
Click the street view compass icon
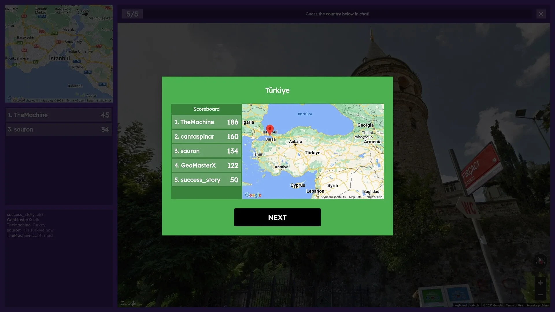pos(540,261)
